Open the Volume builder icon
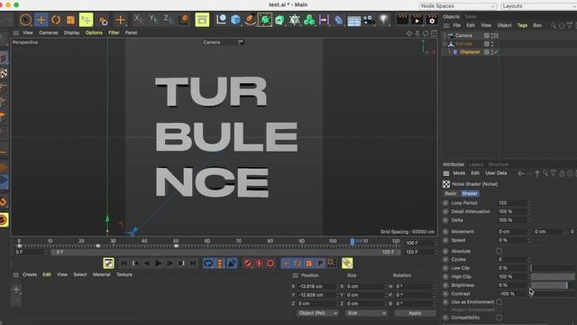The height and width of the screenshot is (325, 577). (x=309, y=20)
